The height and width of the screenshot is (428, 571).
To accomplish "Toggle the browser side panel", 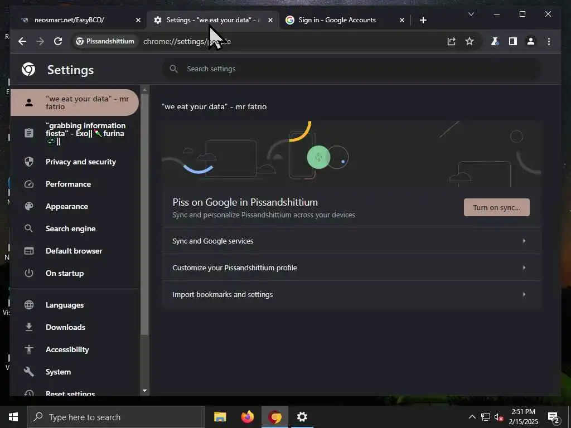I will 513,41.
